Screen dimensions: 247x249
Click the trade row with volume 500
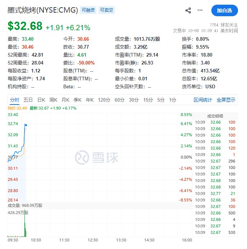coord(215,213)
